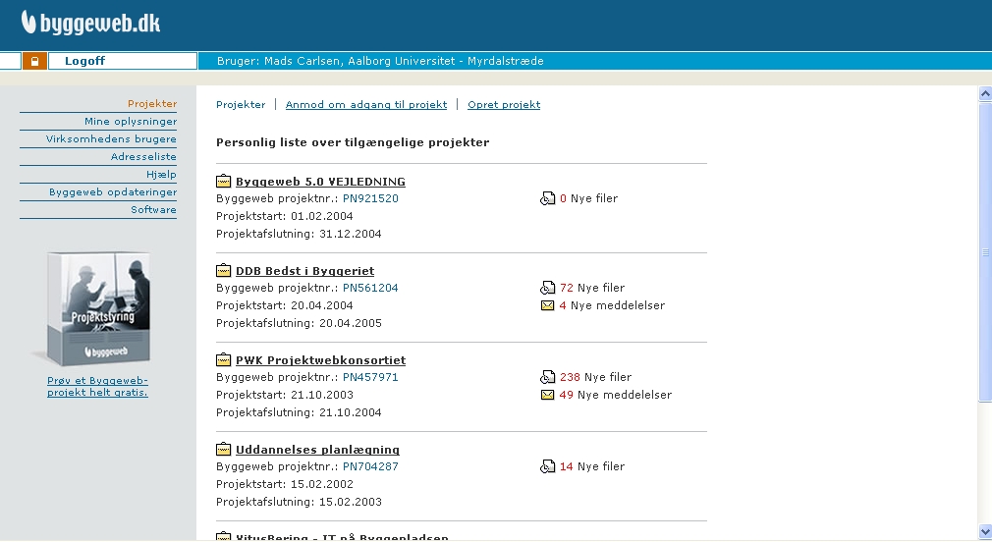Click the Opret projekt link
This screenshot has height=542, width=992.
tap(503, 104)
